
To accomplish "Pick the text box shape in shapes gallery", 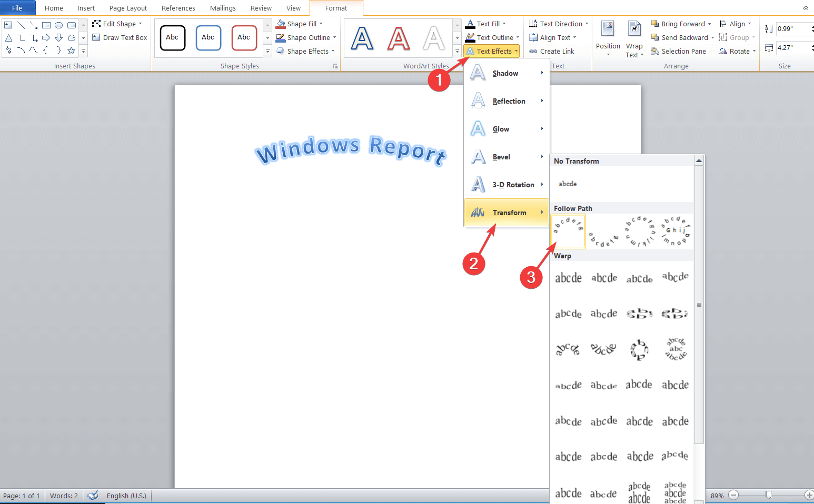I will click(x=8, y=25).
